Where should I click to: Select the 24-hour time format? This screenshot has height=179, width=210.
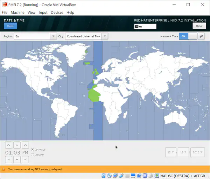coord(33,150)
